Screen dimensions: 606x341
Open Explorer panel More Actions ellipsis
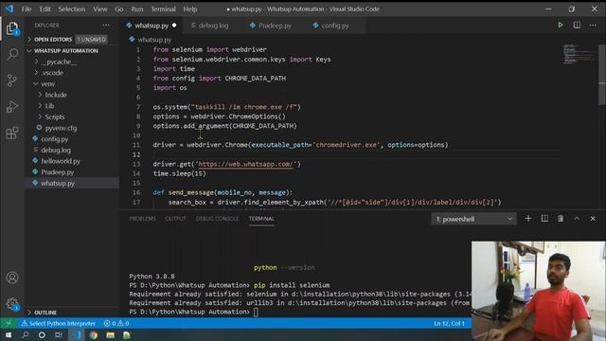(106, 26)
